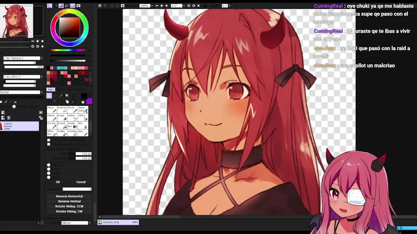Activate the rectangular selection tool
The width and height of the screenshot is (417, 234).
pyautogui.click(x=49, y=96)
